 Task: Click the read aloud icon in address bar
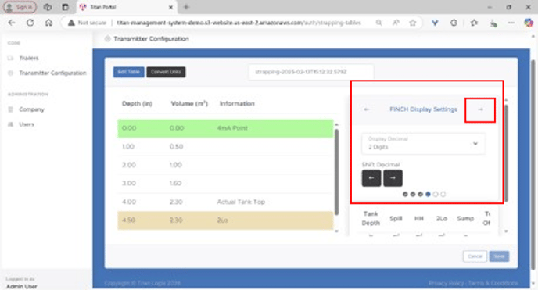click(x=396, y=23)
